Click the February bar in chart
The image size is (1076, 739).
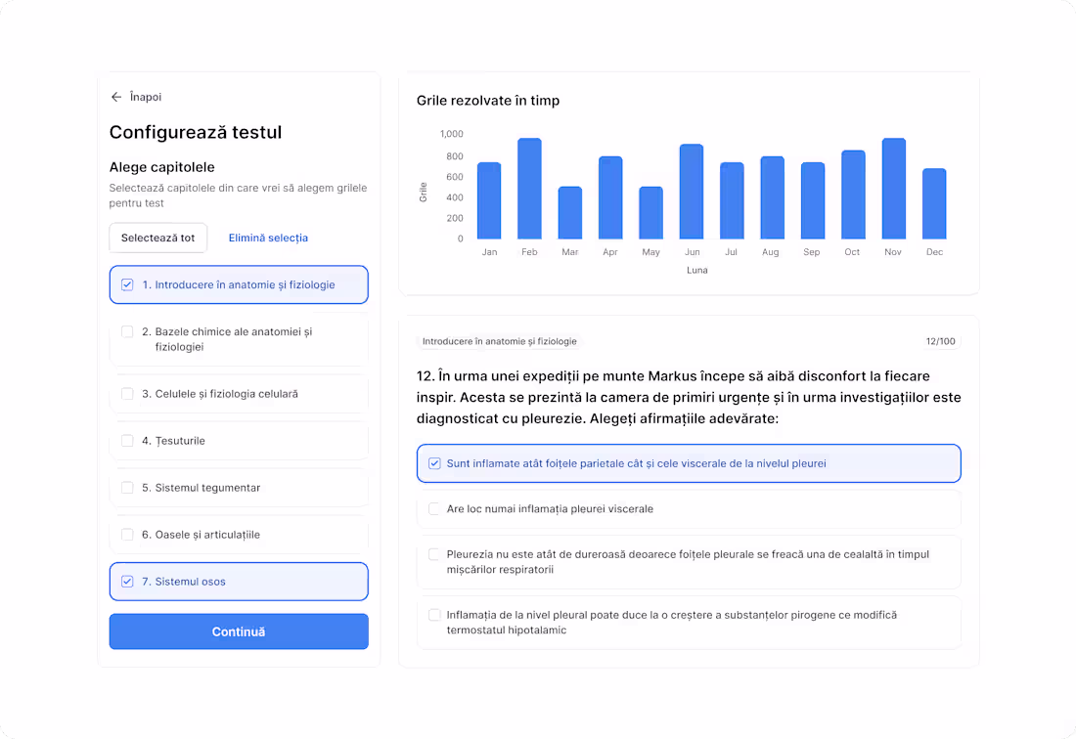[x=529, y=189]
